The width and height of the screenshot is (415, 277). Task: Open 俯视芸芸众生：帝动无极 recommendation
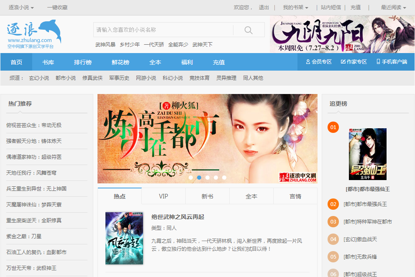(34, 125)
